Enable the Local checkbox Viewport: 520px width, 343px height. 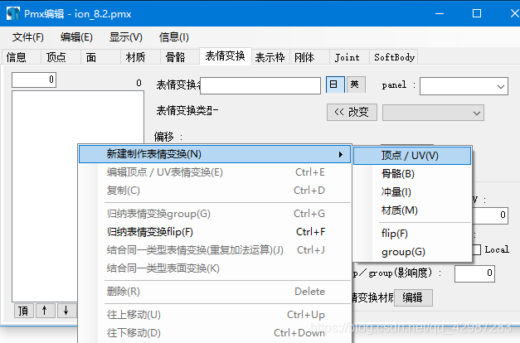[477, 249]
